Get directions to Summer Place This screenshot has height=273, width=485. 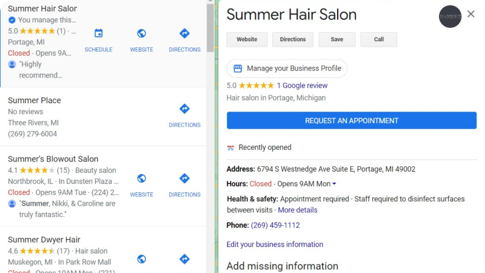click(184, 116)
